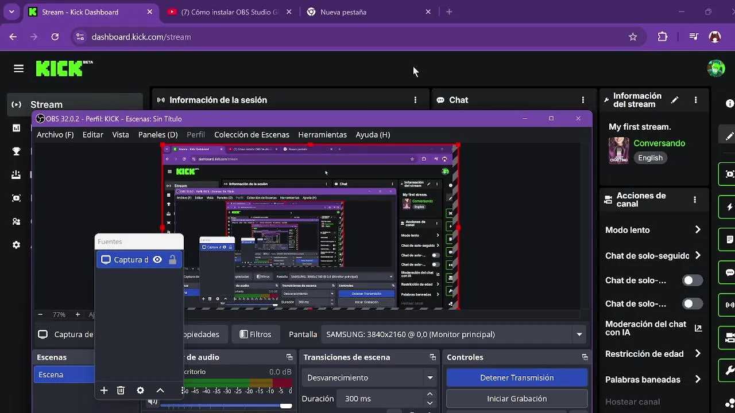Click the Just Chatting category thumbnail

click(x=618, y=150)
